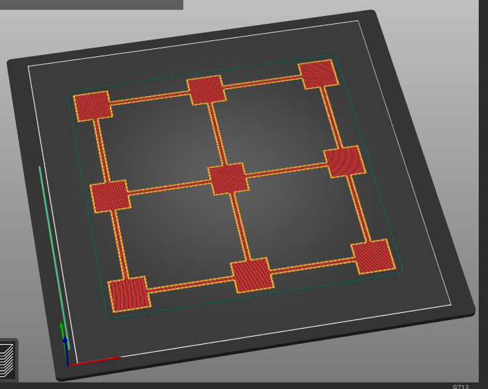The height and width of the screenshot is (389, 488).
Task: Click the red X axis arrow
Action: coord(99,360)
